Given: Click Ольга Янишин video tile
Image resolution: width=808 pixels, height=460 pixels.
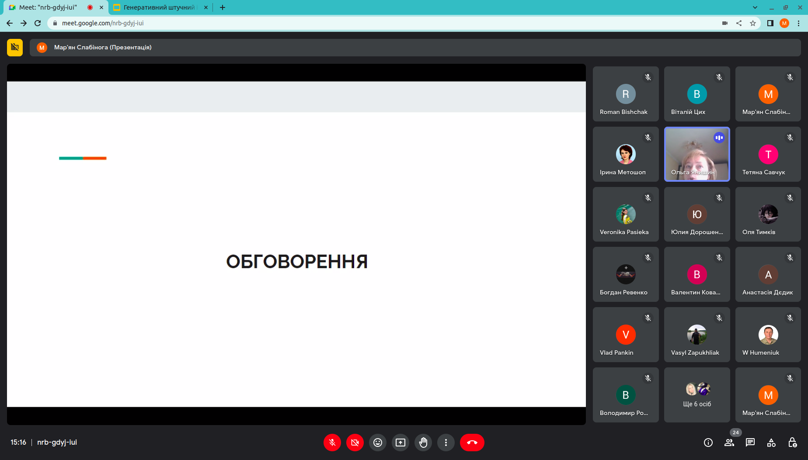Looking at the screenshot, I should coord(697,154).
